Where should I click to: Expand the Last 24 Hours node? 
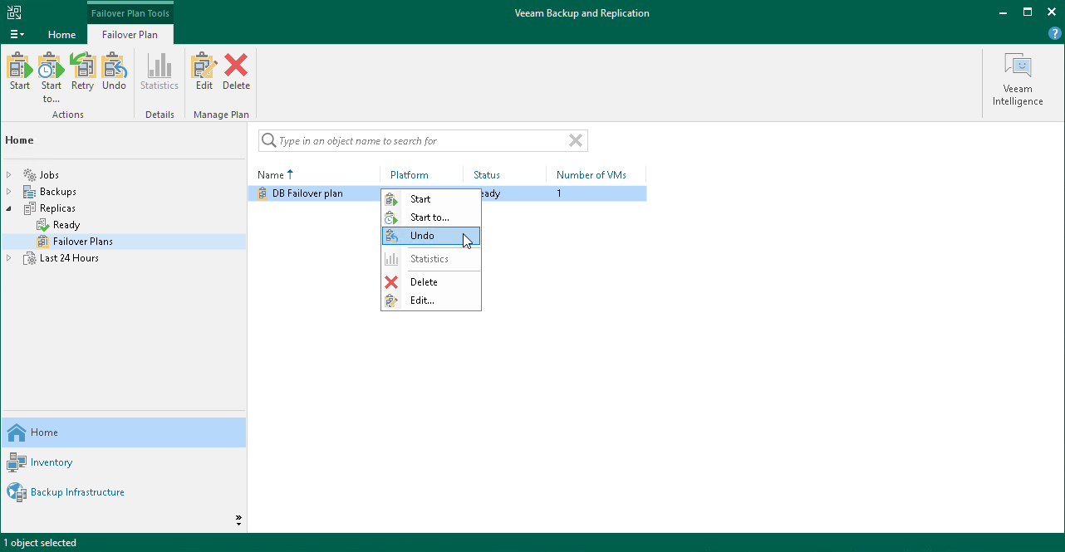pos(8,257)
